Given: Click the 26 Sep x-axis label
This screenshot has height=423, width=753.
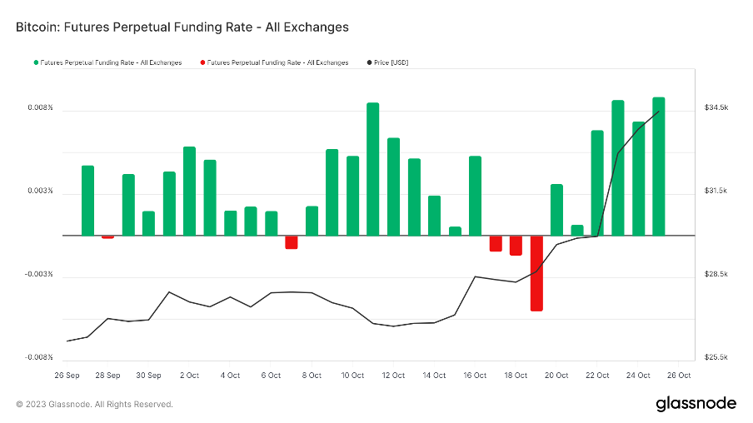Looking at the screenshot, I should pyautogui.click(x=67, y=376).
